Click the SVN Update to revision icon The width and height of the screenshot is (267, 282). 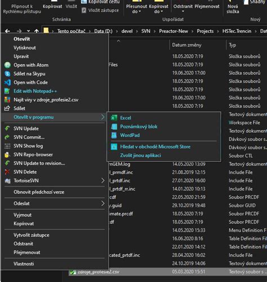coord(7,163)
